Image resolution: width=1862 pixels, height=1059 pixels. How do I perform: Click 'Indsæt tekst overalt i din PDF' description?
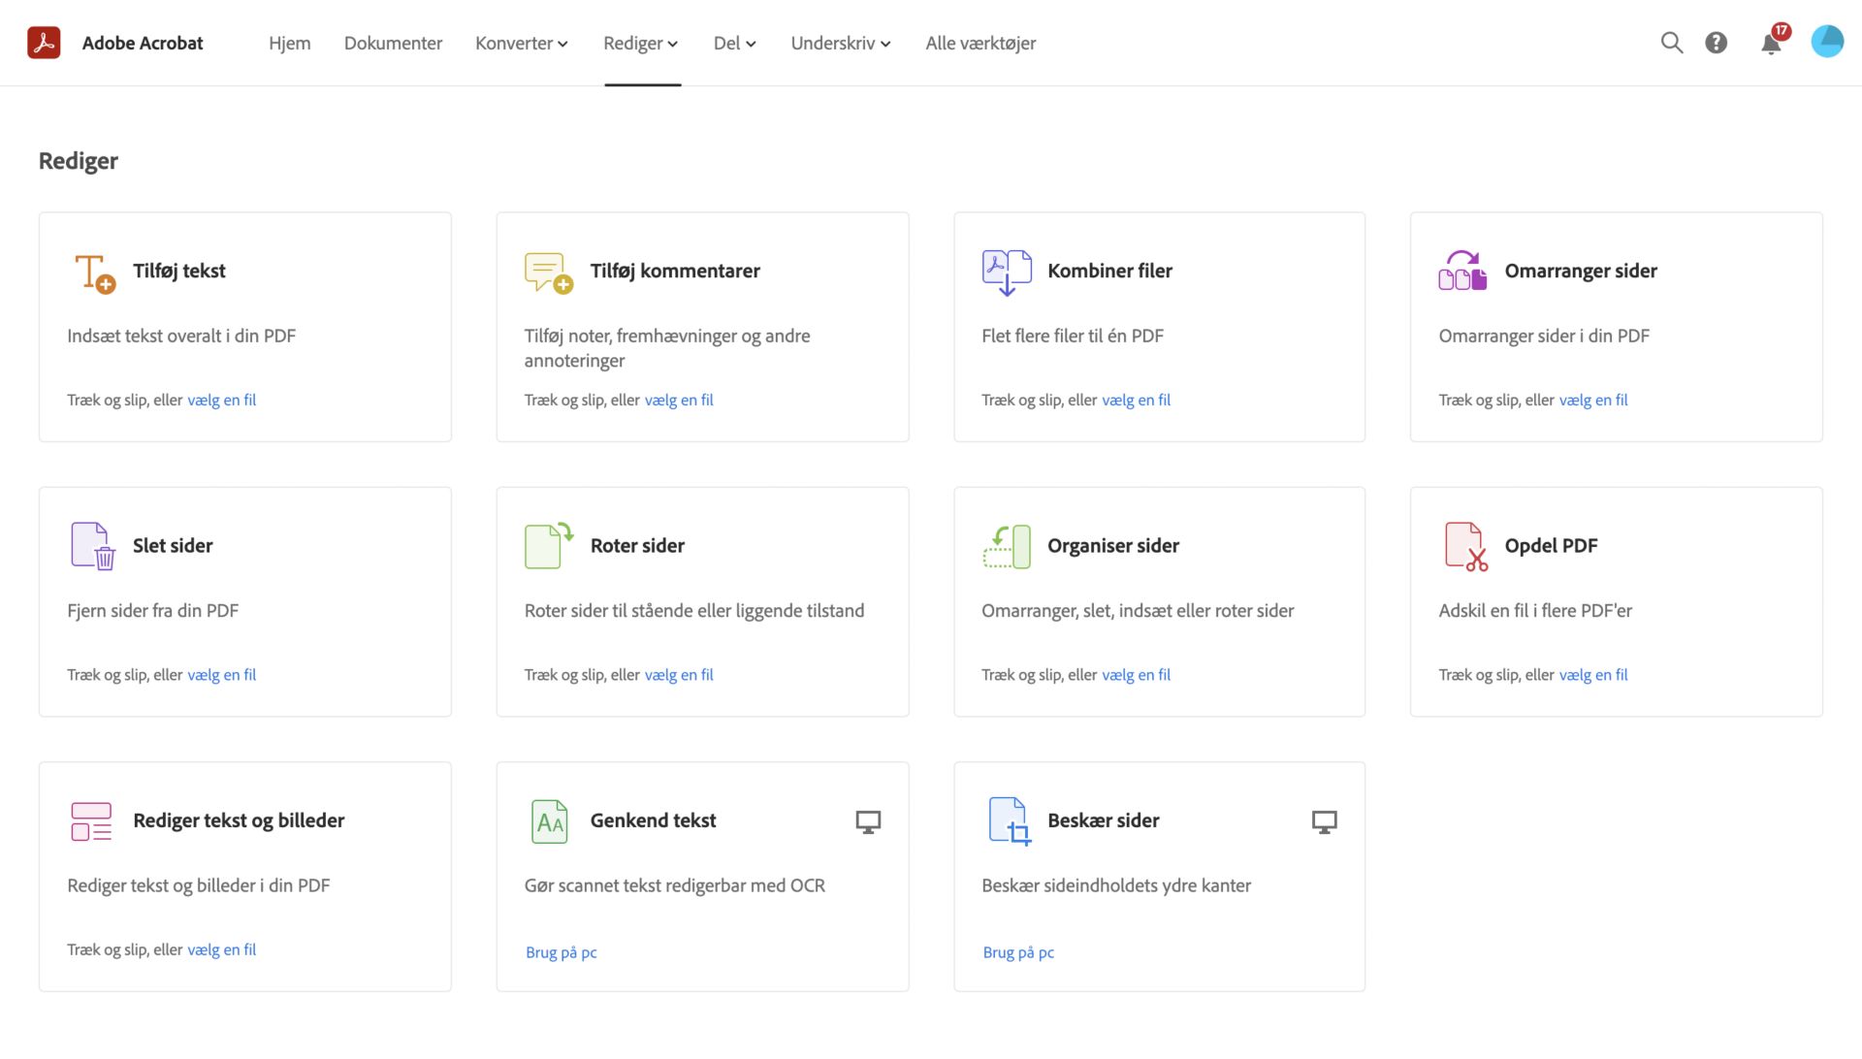[x=181, y=336]
